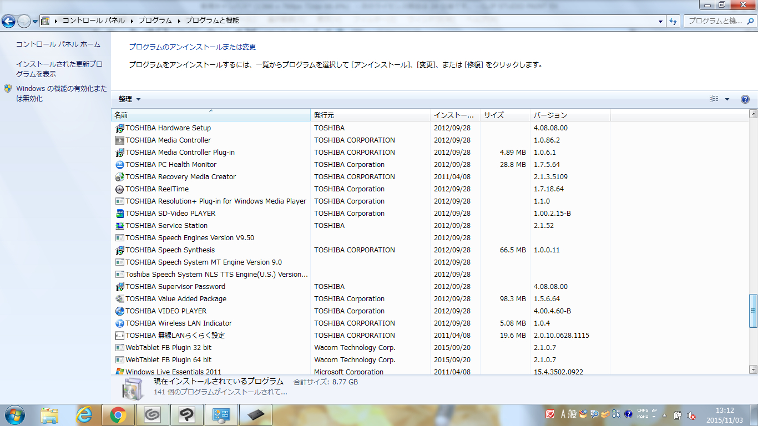
Task: Sort list by 発行元 column header
Action: 371,115
